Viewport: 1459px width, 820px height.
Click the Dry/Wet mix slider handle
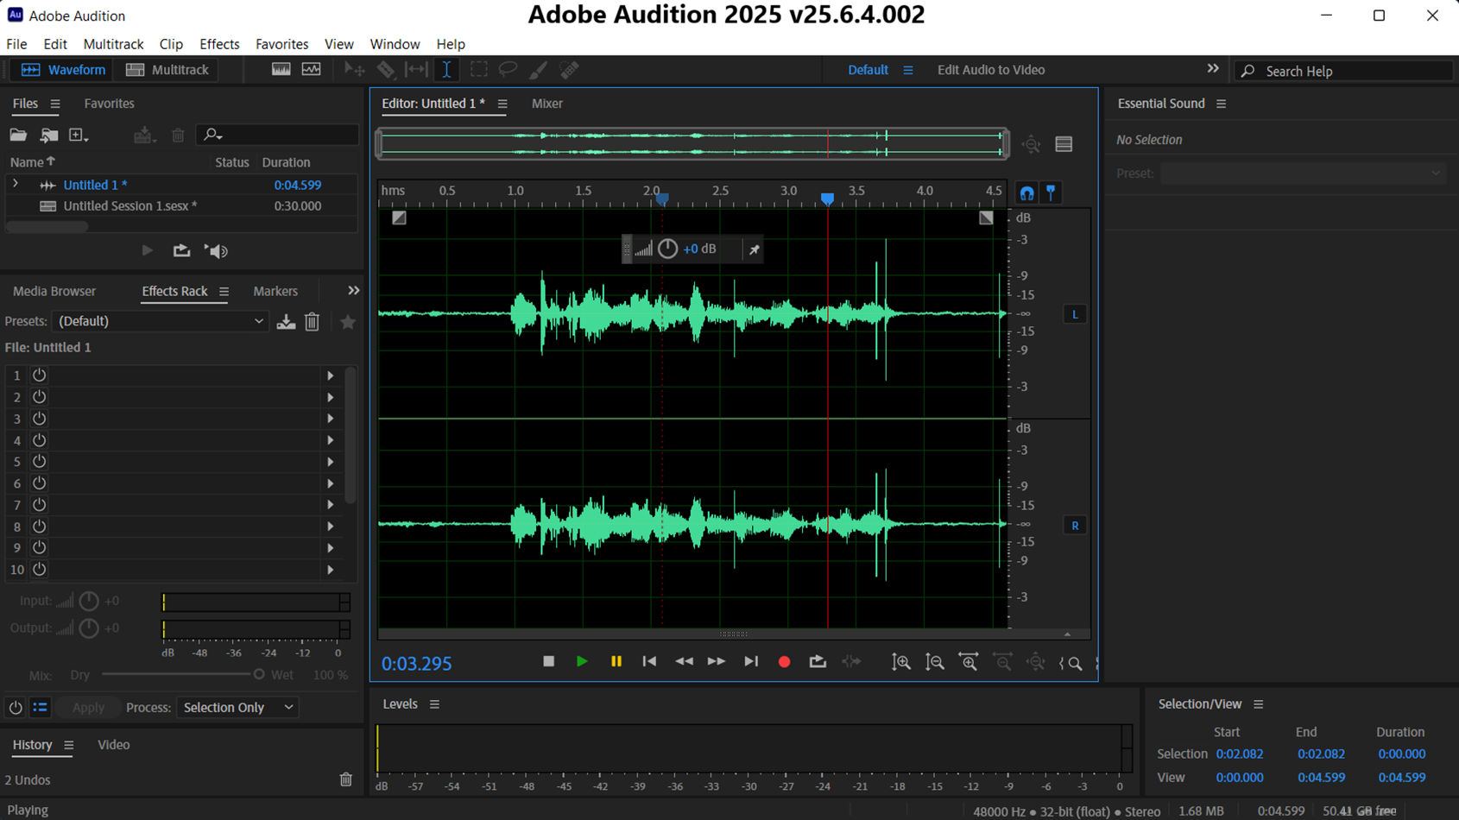(x=259, y=674)
